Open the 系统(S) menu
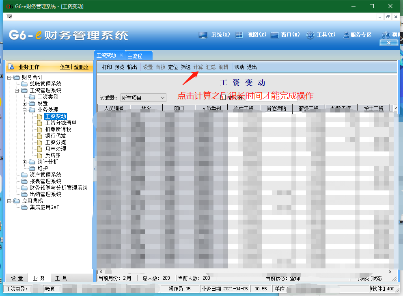 click(x=220, y=35)
